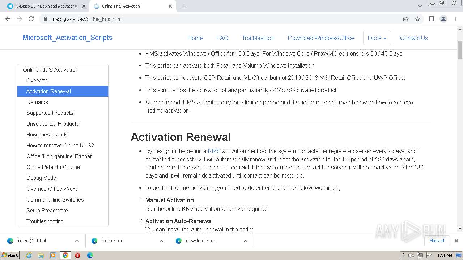Open Override Office vNext entry
Image resolution: width=463 pixels, height=260 pixels.
tap(51, 189)
